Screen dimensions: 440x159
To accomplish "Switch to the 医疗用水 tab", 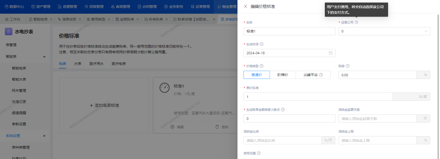I will (x=96, y=64).
